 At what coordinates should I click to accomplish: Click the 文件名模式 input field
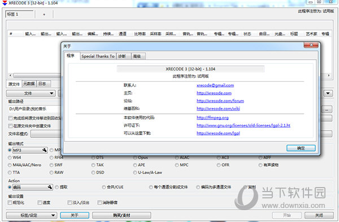click(46, 134)
